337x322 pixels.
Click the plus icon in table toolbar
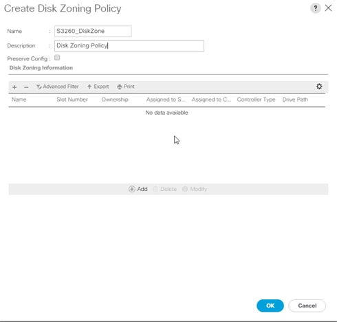(14, 87)
